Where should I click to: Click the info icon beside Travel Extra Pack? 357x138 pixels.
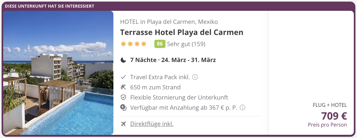[x=195, y=77]
